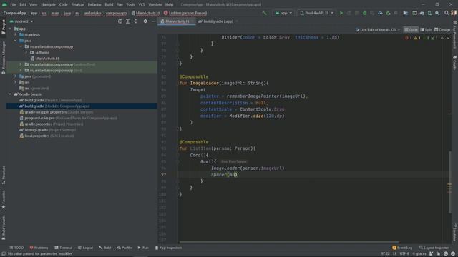Collapse the app module tree node
This screenshot has height=257, width=458.
[10, 29]
